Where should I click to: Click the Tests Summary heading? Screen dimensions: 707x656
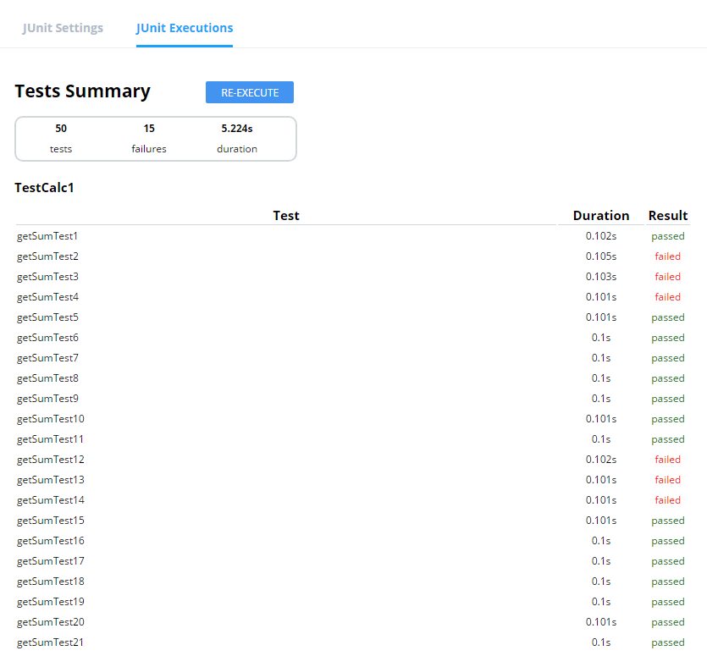click(82, 91)
